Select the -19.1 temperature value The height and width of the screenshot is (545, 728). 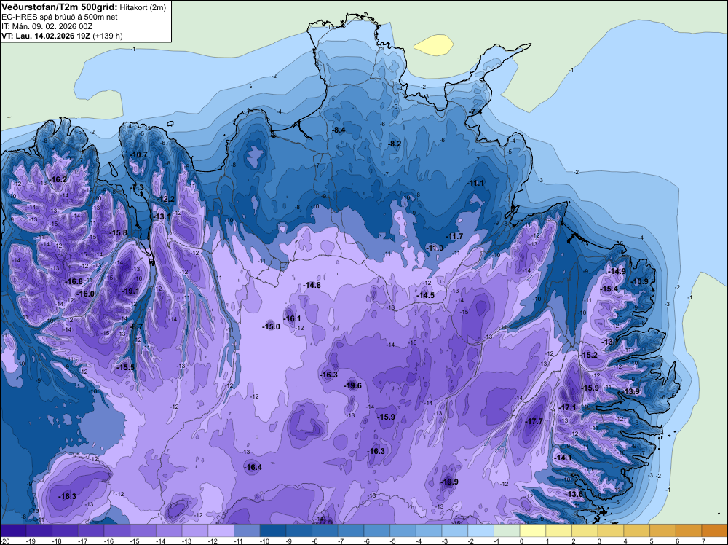pyautogui.click(x=130, y=291)
